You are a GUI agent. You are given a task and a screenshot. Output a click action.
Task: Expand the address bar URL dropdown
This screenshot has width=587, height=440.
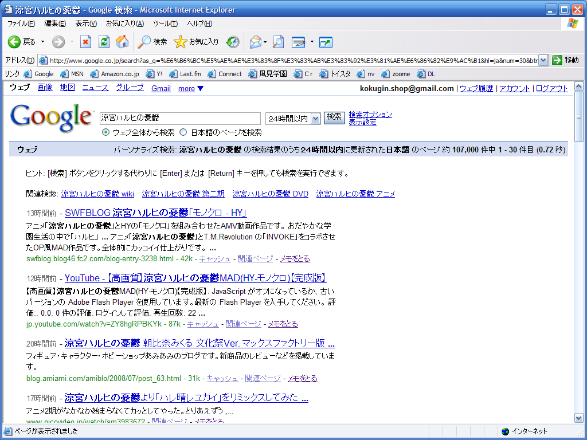click(543, 60)
